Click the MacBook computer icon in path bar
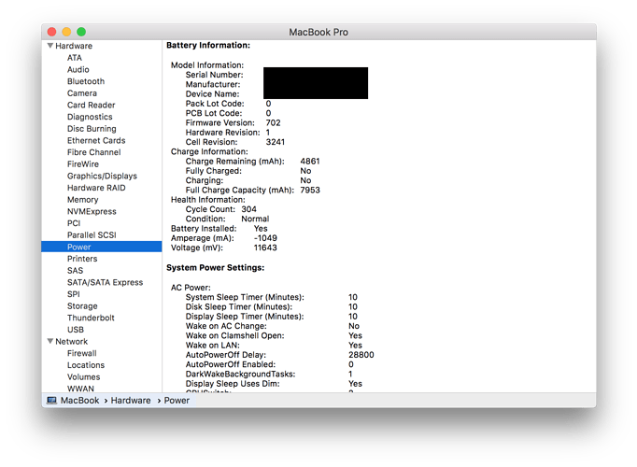The image size is (637, 467). pos(51,401)
